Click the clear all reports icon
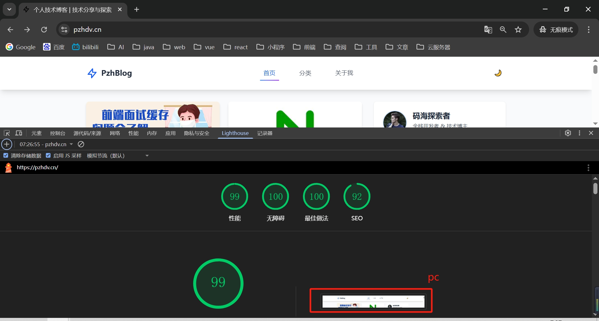The height and width of the screenshot is (321, 599). tap(81, 144)
